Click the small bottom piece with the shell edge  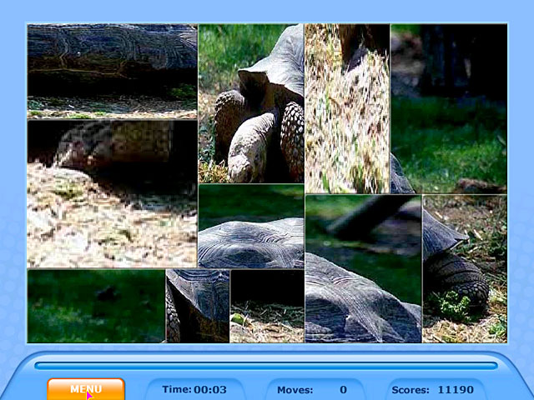[198, 305]
